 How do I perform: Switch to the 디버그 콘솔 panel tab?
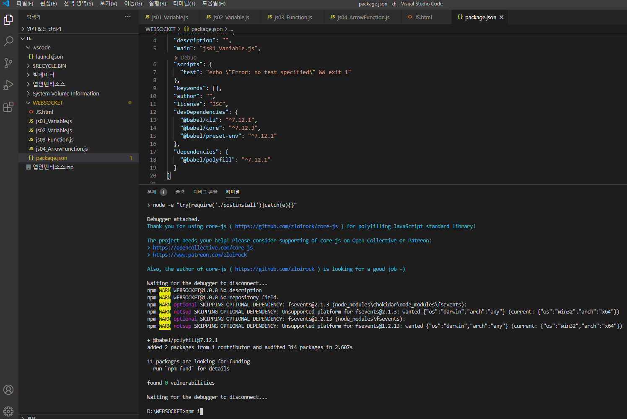(205, 192)
